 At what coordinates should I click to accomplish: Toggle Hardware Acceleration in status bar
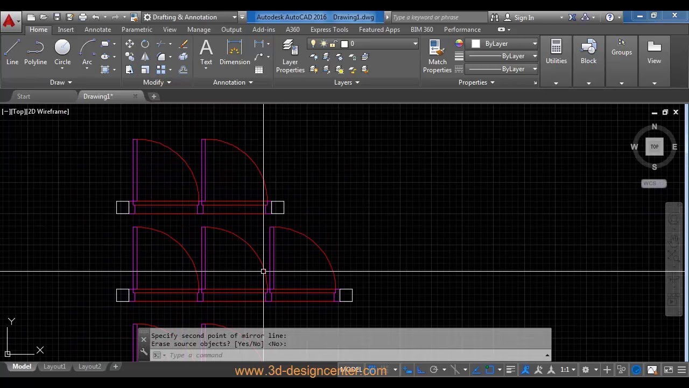[636, 370]
